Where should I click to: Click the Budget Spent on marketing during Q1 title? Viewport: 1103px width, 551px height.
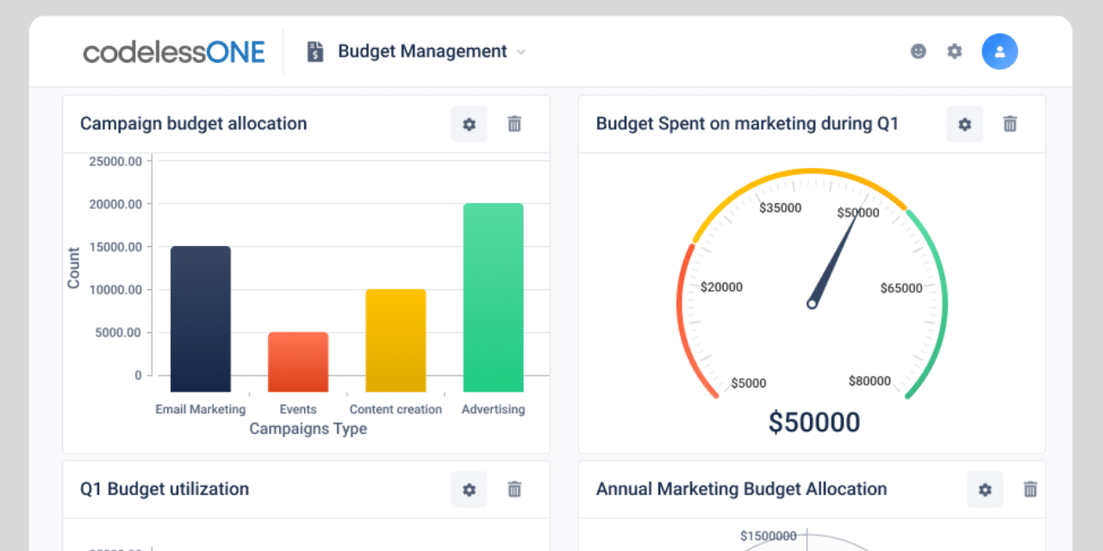tap(747, 124)
